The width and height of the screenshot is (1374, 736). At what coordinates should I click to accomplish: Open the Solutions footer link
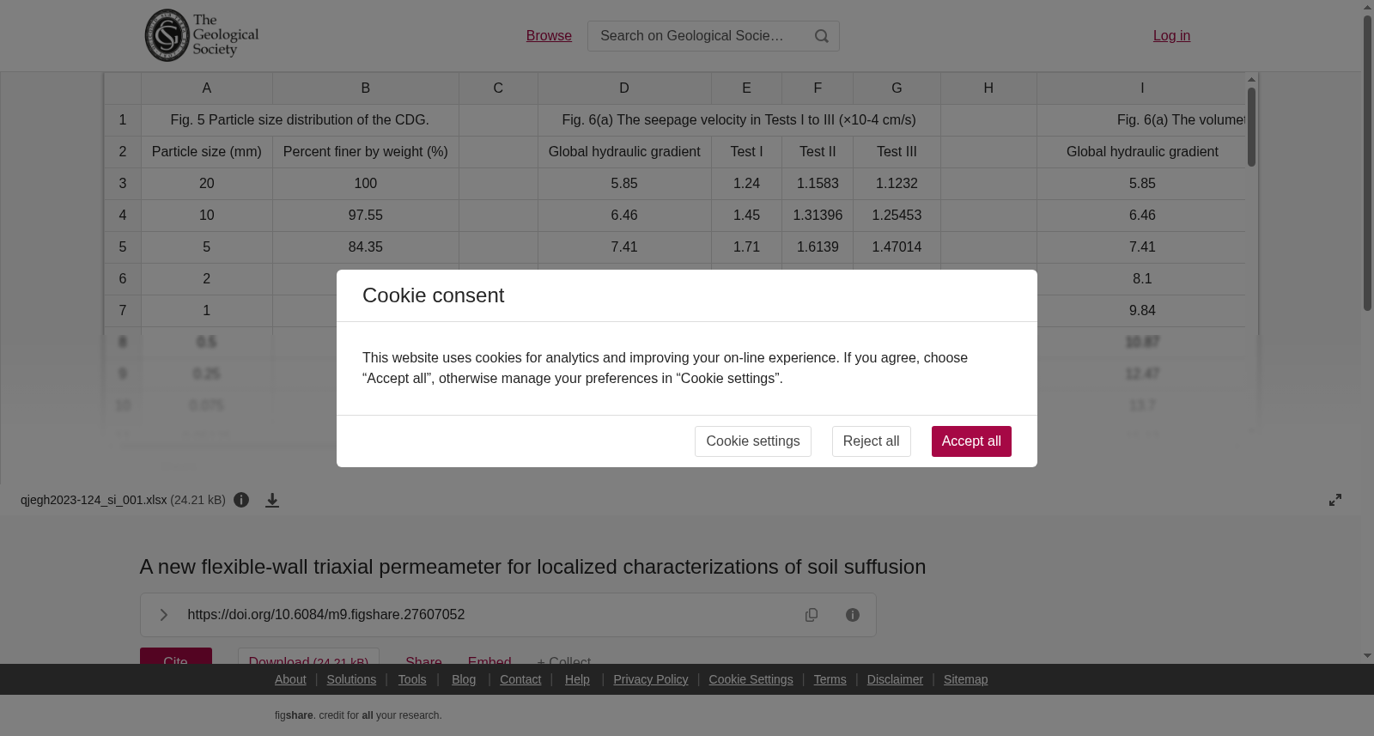[x=351, y=679]
